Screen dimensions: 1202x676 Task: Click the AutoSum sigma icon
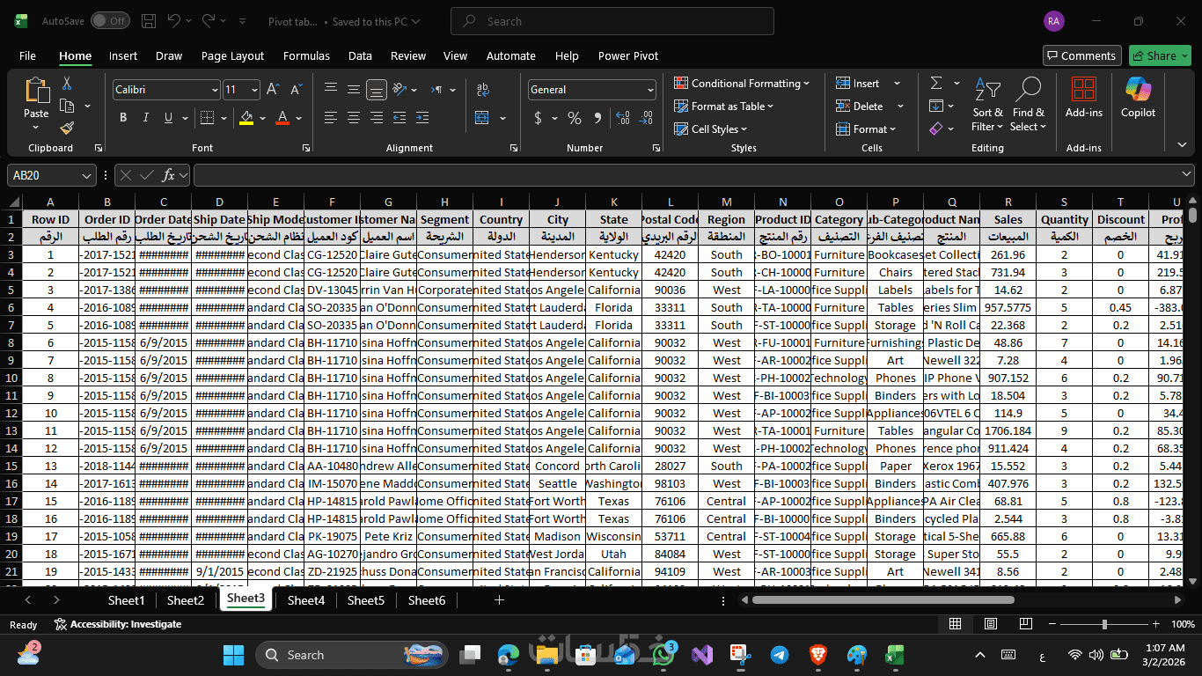[x=935, y=83]
